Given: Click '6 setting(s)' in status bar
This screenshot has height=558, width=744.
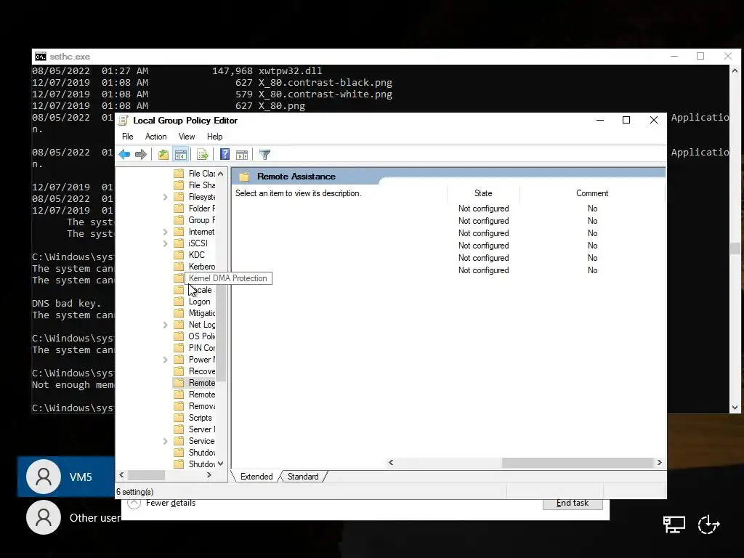Looking at the screenshot, I should 134,492.
